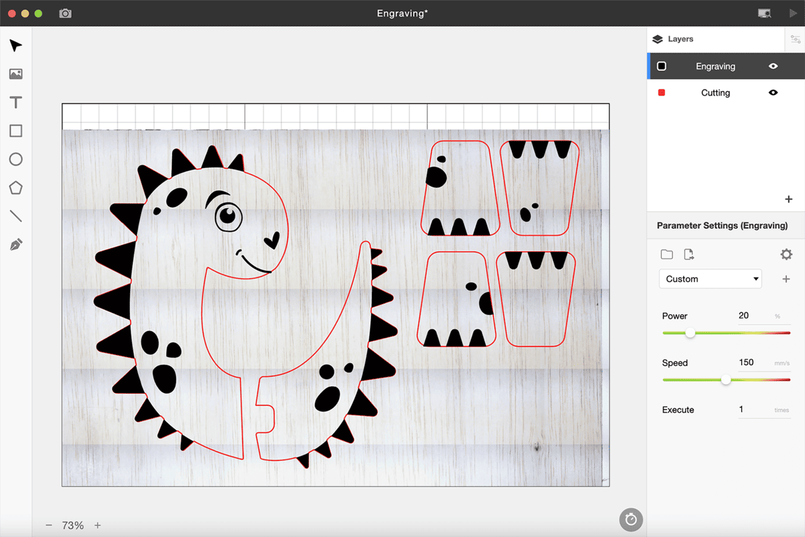Select the Rectangle shape tool
805x537 pixels.
click(x=16, y=131)
